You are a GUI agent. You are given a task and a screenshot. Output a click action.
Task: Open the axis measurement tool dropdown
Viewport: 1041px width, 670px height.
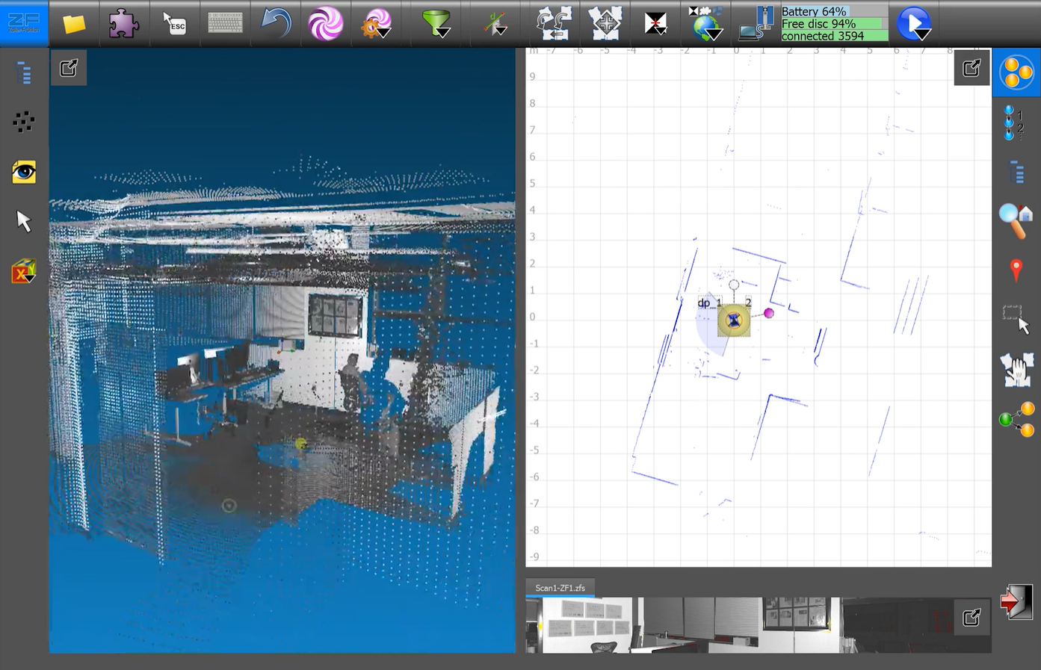[495, 23]
